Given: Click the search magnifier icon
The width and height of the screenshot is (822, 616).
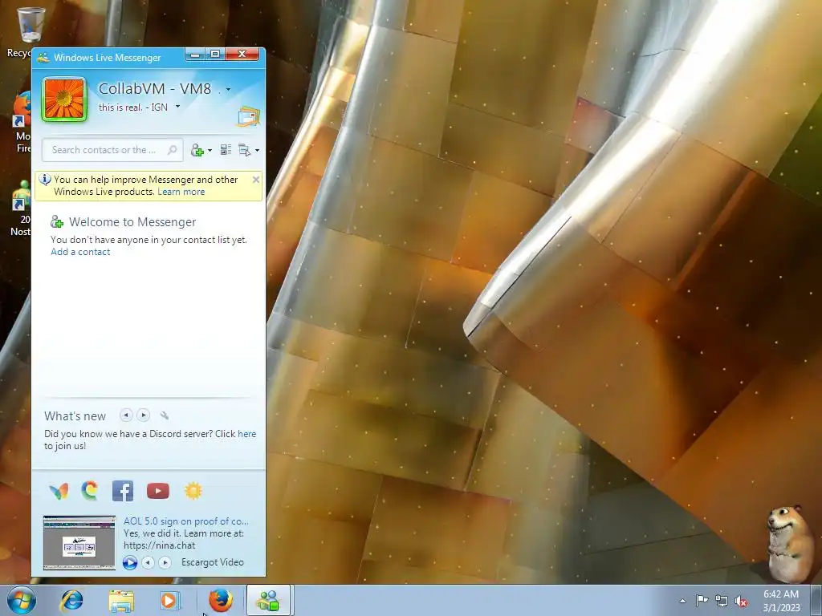Looking at the screenshot, I should point(172,150).
